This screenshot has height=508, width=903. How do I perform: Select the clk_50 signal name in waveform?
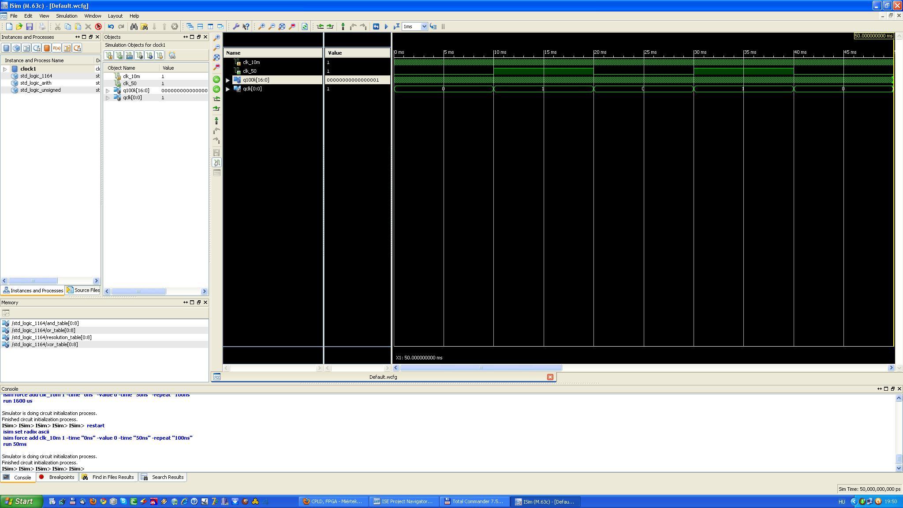250,71
